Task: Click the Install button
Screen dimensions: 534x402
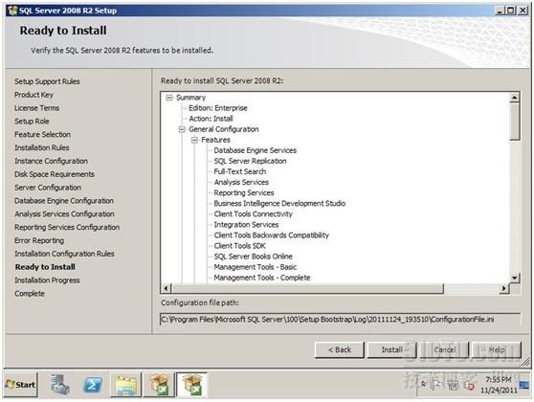Action: (x=391, y=350)
